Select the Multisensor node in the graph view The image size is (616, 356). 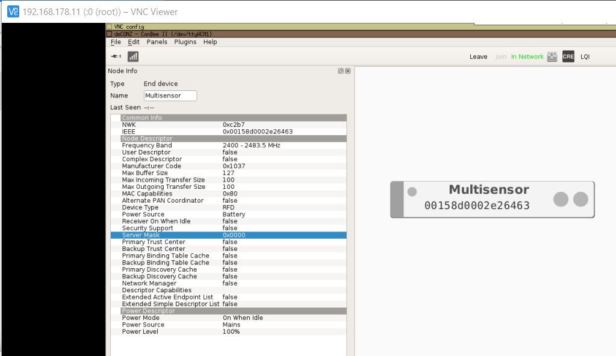492,200
